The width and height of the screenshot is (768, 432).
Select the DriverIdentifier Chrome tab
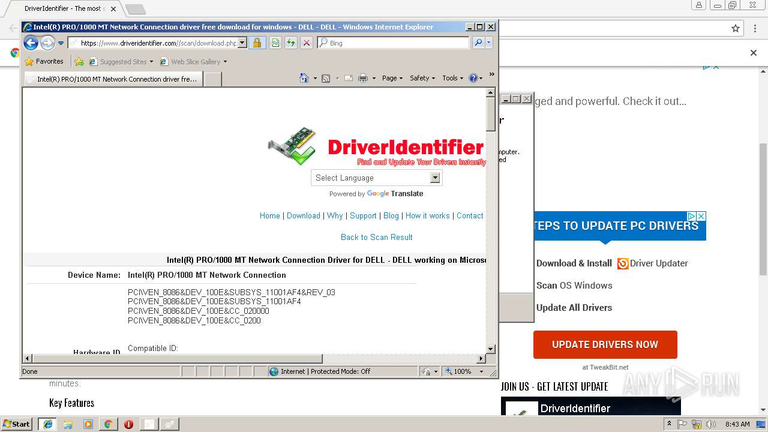63,8
